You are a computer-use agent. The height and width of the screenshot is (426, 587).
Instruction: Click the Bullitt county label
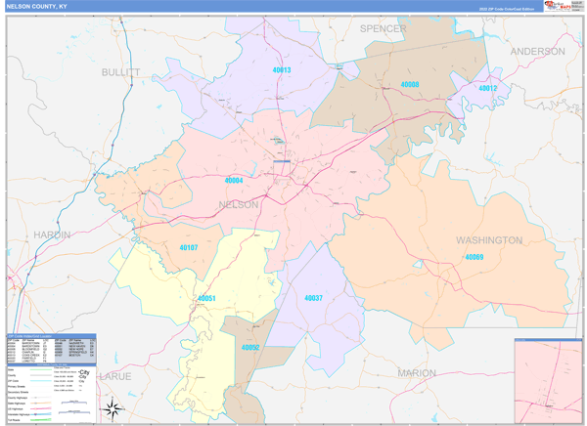(121, 72)
